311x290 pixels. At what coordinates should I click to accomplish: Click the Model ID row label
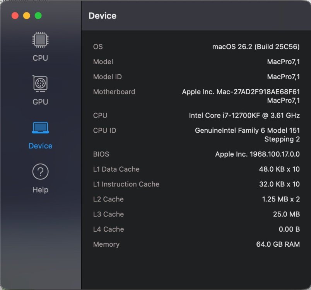pyautogui.click(x=107, y=77)
